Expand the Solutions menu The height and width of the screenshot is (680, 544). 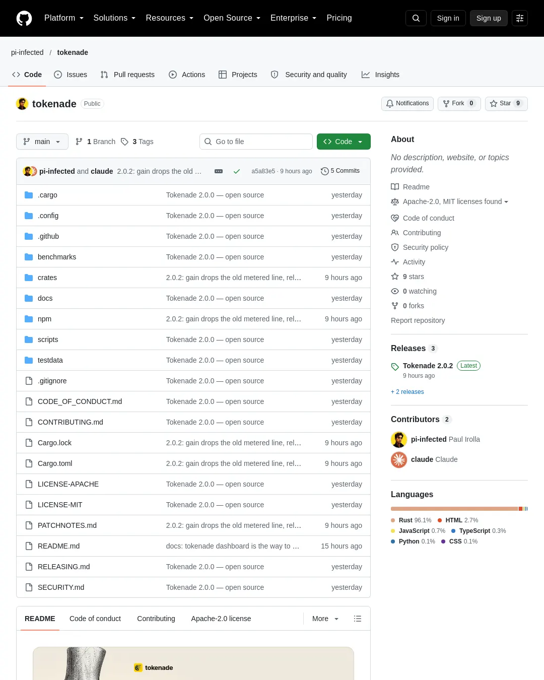pos(114,18)
